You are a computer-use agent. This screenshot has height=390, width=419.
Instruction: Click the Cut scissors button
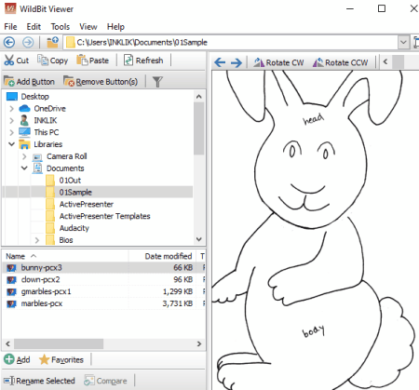point(17,61)
